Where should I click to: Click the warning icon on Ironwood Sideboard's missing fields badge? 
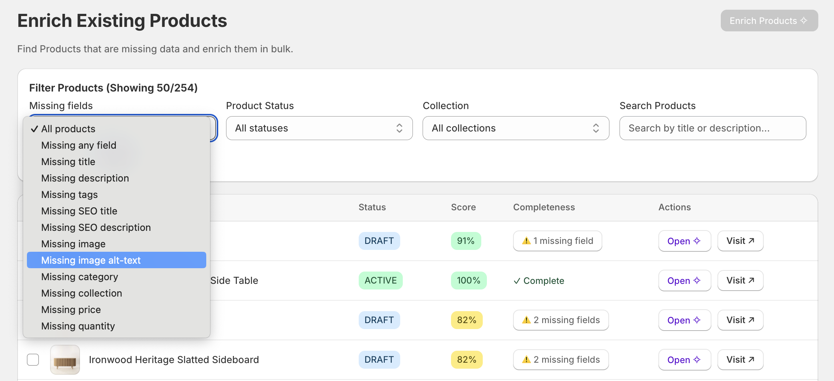coord(527,359)
